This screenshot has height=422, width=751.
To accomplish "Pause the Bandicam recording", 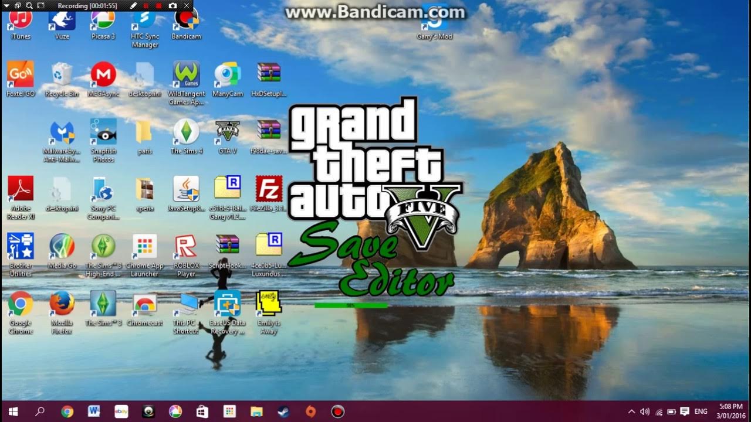I will [x=146, y=5].
